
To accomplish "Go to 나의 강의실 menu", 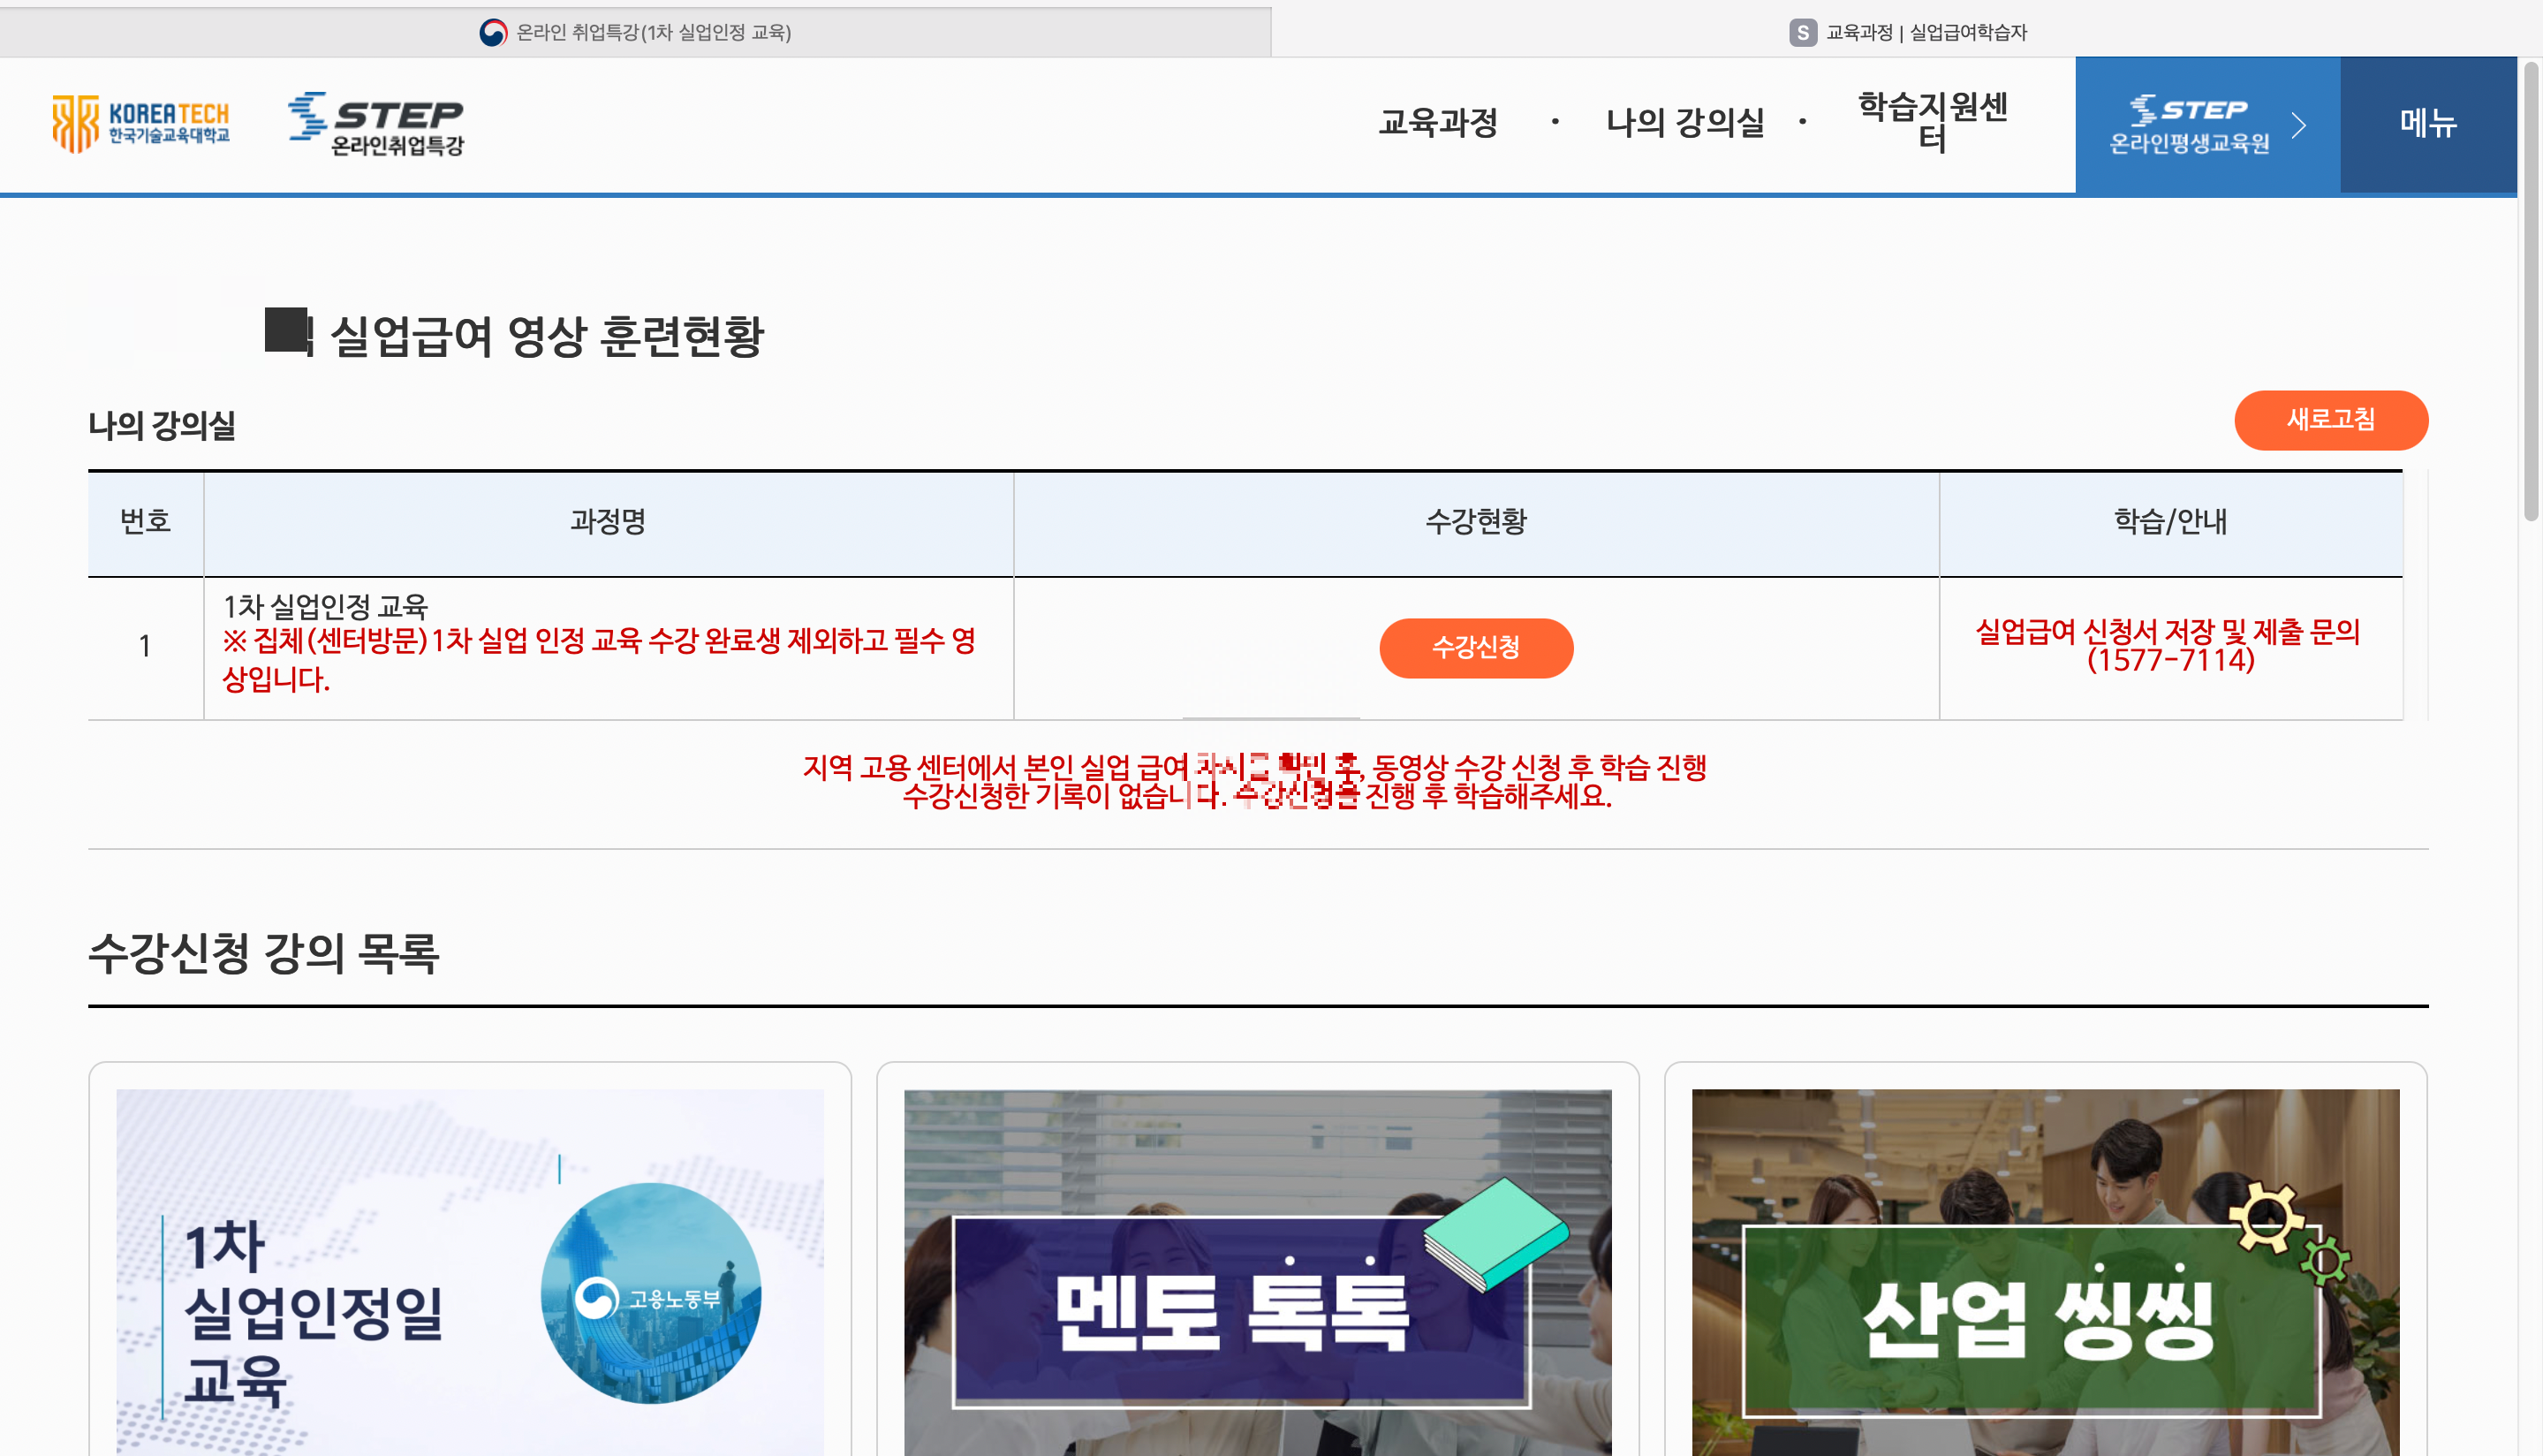I will click(x=1685, y=123).
